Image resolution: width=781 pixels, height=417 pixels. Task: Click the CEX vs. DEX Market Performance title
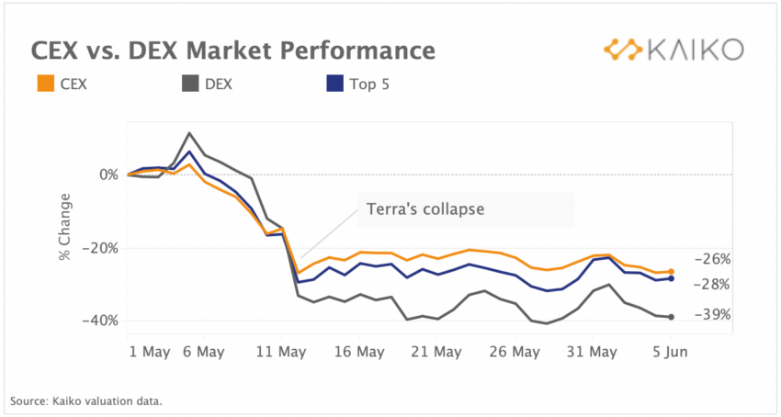[233, 51]
